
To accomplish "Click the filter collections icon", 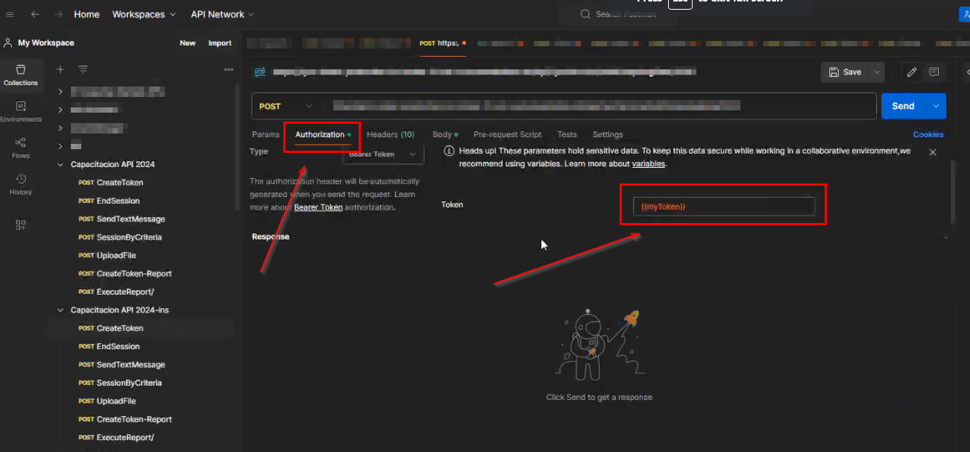I will coord(83,69).
